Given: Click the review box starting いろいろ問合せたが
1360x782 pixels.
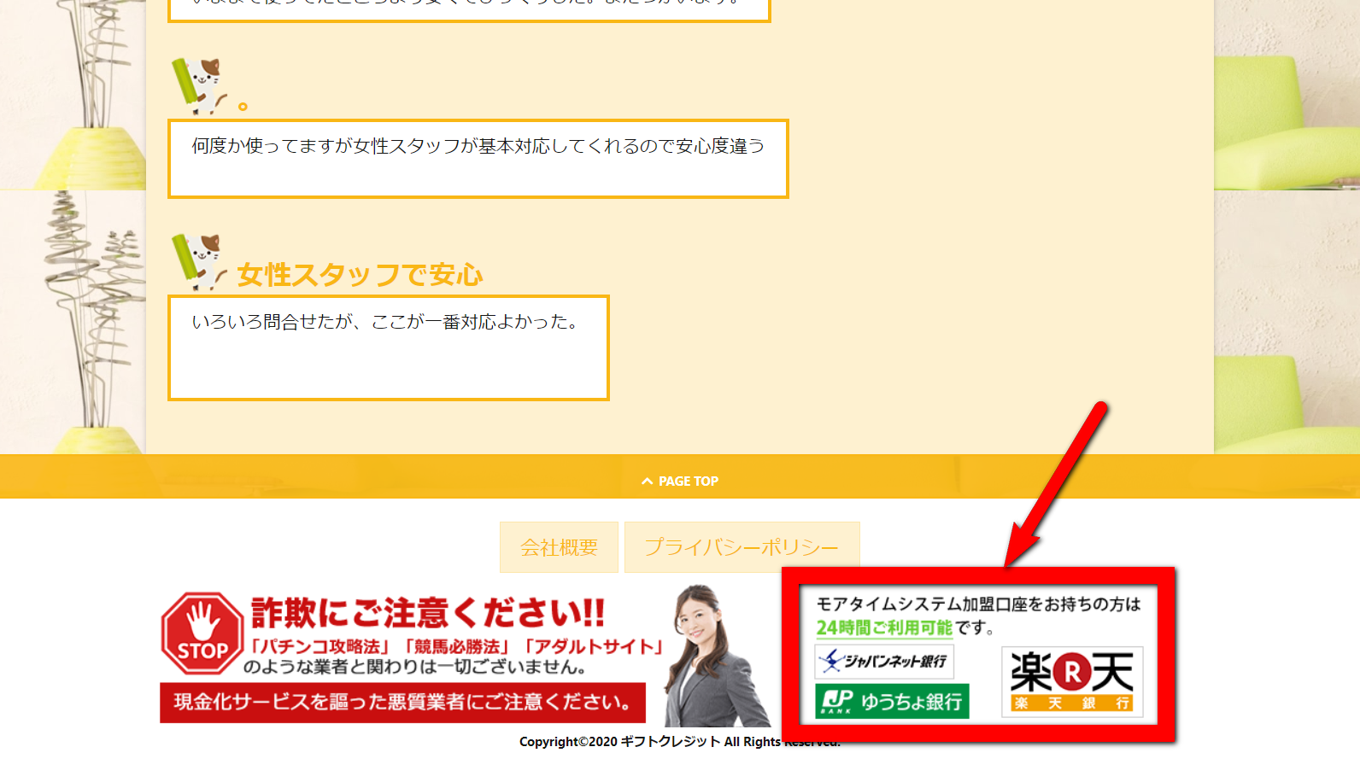Looking at the screenshot, I should (389, 347).
